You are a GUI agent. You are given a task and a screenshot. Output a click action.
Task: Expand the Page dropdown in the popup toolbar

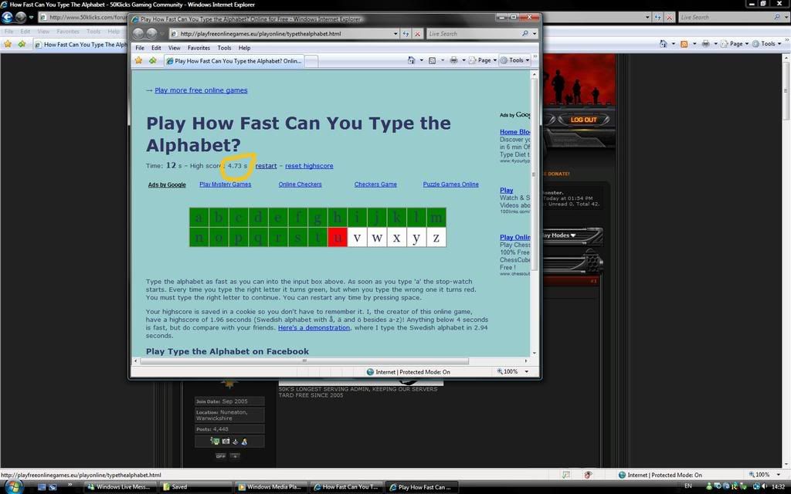point(486,60)
